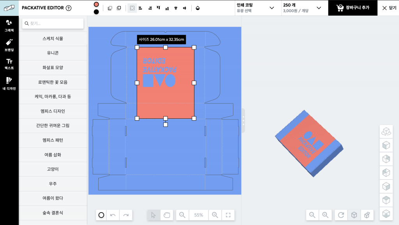Image resolution: width=399 pixels, height=225 pixels.
Task: Select the 스케치 식물 graphic category
Action: tap(53, 39)
